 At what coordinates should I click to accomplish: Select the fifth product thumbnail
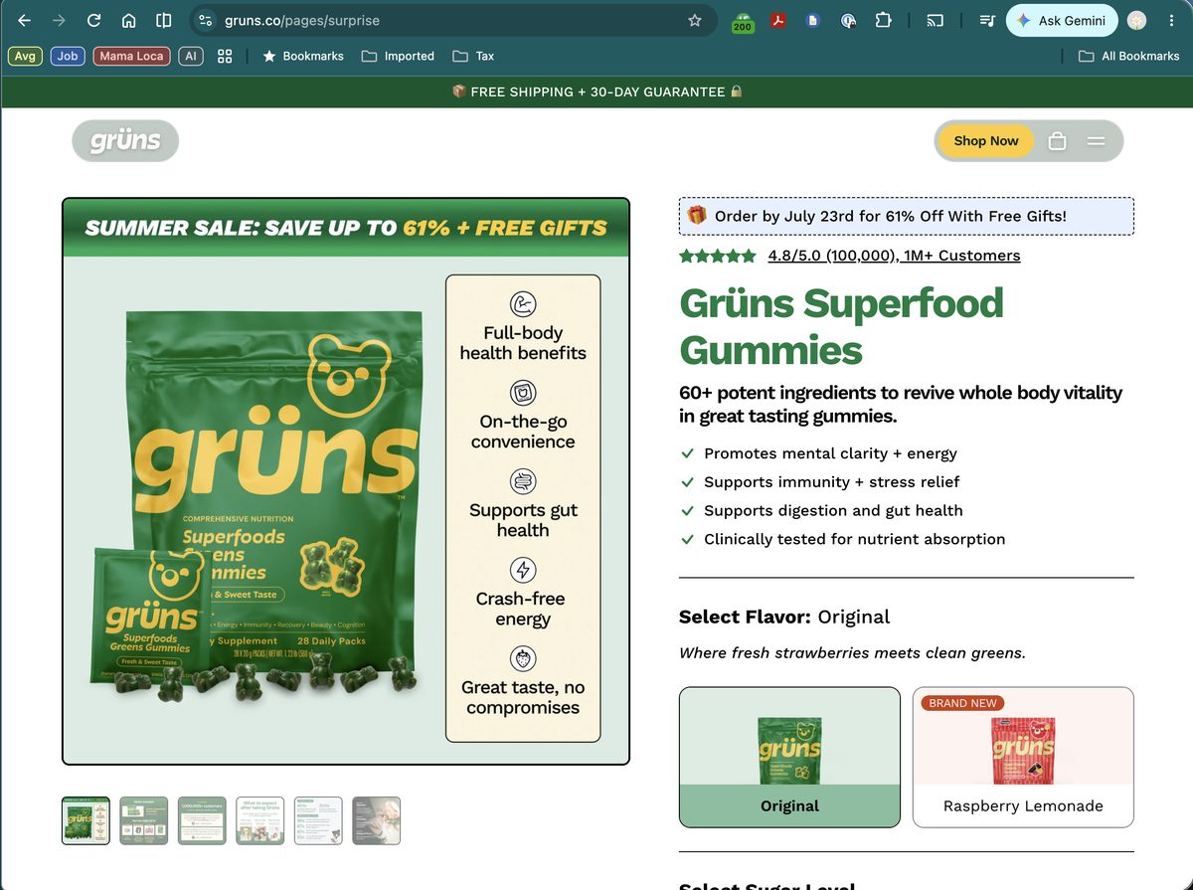pos(318,820)
